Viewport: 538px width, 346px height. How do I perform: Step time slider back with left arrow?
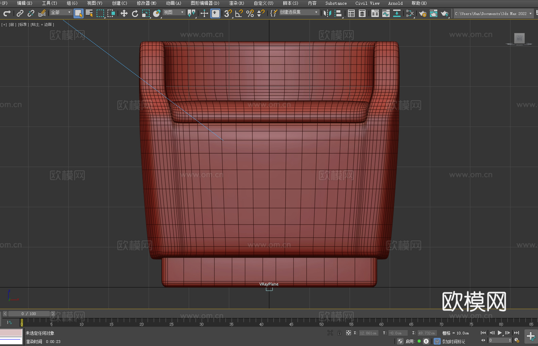5,314
